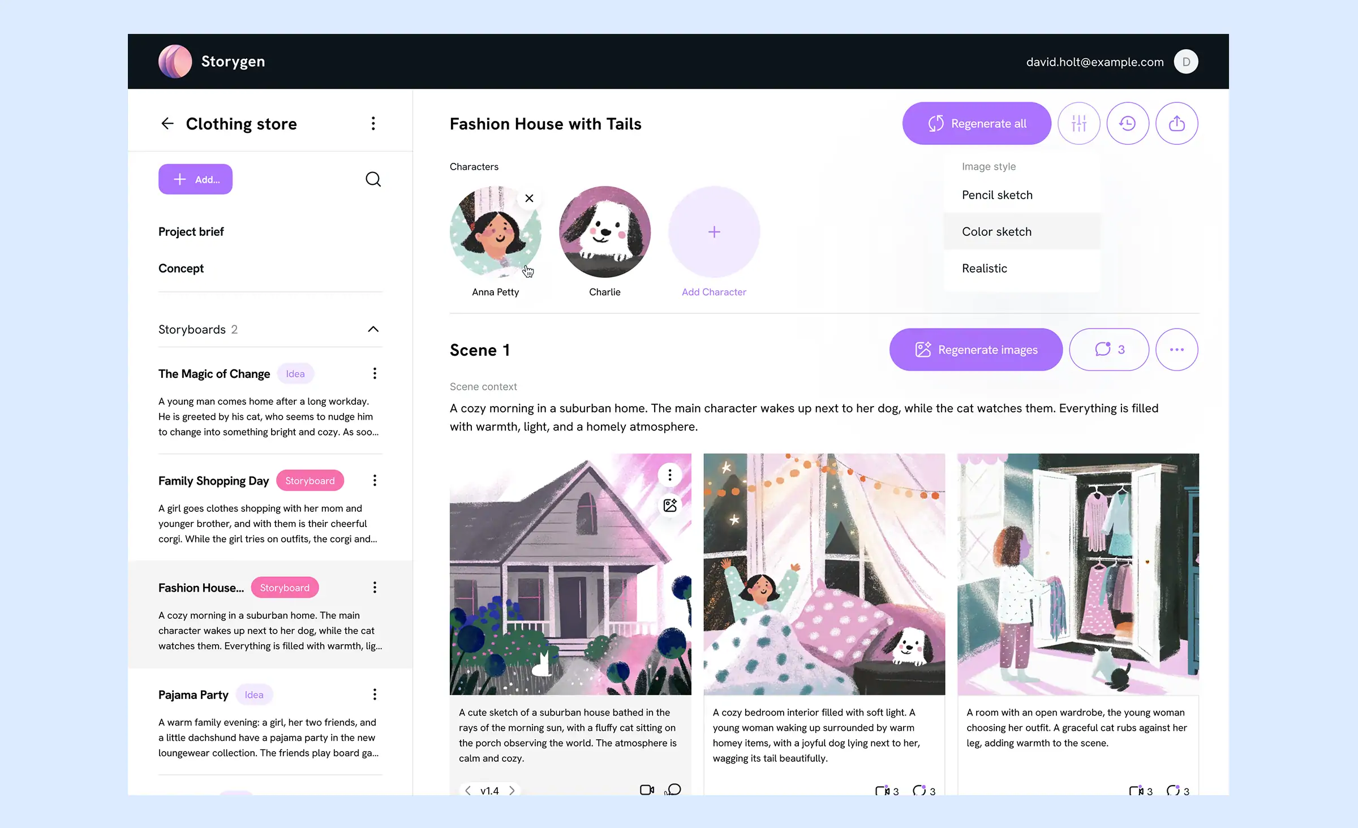
Task: Open options for Family Shopping Day
Action: [375, 480]
